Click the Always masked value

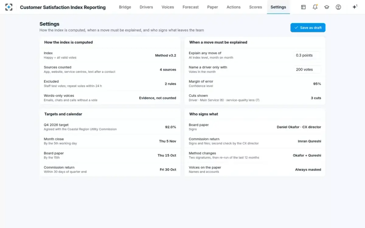click(308, 170)
